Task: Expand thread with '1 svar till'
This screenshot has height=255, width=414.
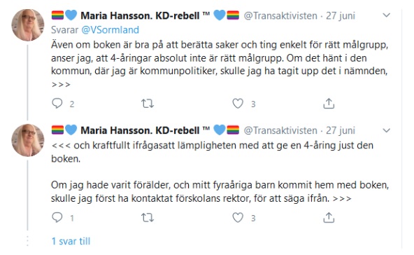Action: pos(71,241)
